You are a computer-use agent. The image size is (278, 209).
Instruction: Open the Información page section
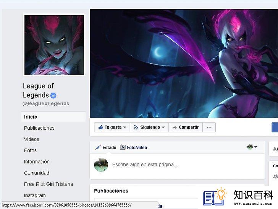coord(37,162)
